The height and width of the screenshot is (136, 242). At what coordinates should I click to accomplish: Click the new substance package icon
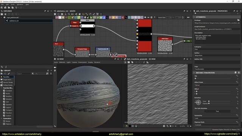pyautogui.click(x=2, y=8)
